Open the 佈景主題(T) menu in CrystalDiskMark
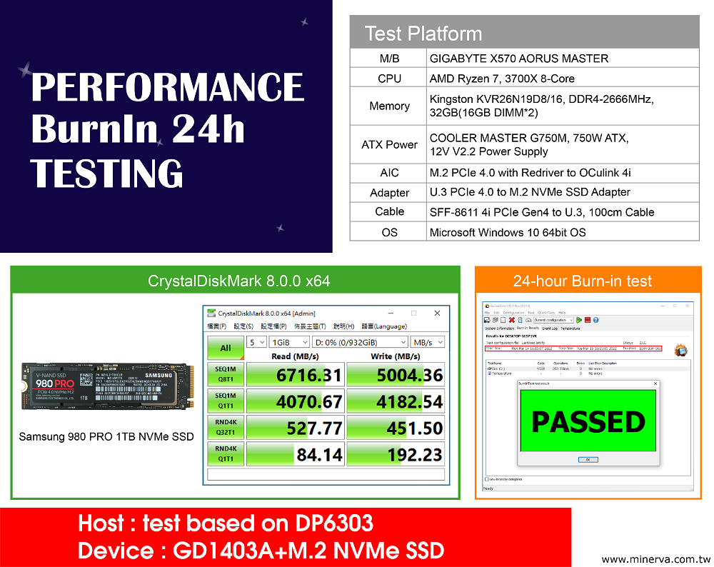This screenshot has width=714, height=567. click(x=310, y=326)
